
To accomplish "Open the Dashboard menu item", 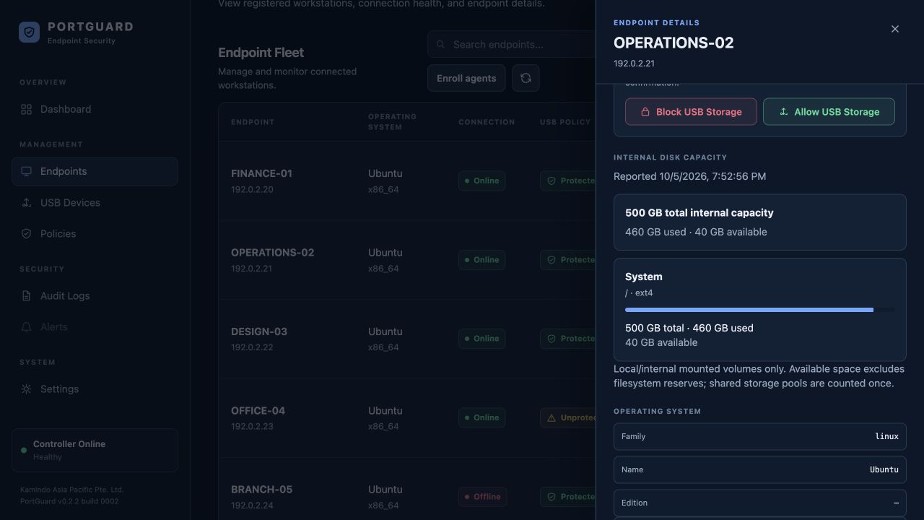I will click(x=95, y=109).
